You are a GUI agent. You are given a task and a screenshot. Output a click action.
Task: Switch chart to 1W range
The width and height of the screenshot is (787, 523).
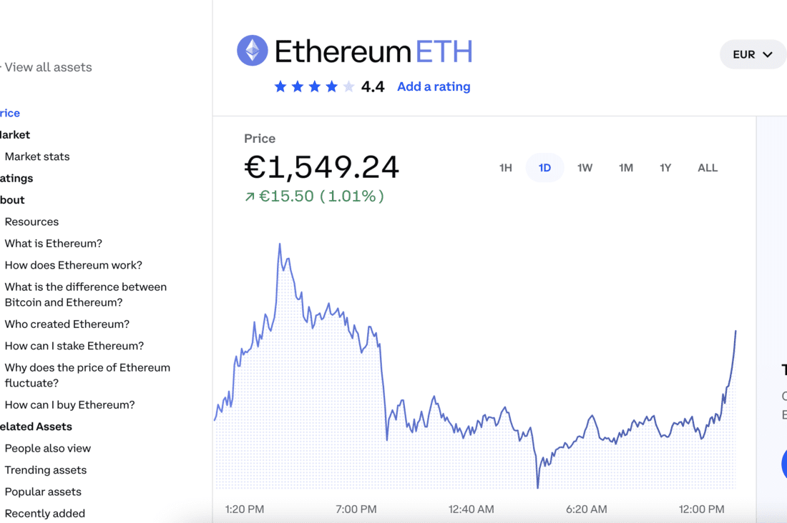tap(585, 168)
